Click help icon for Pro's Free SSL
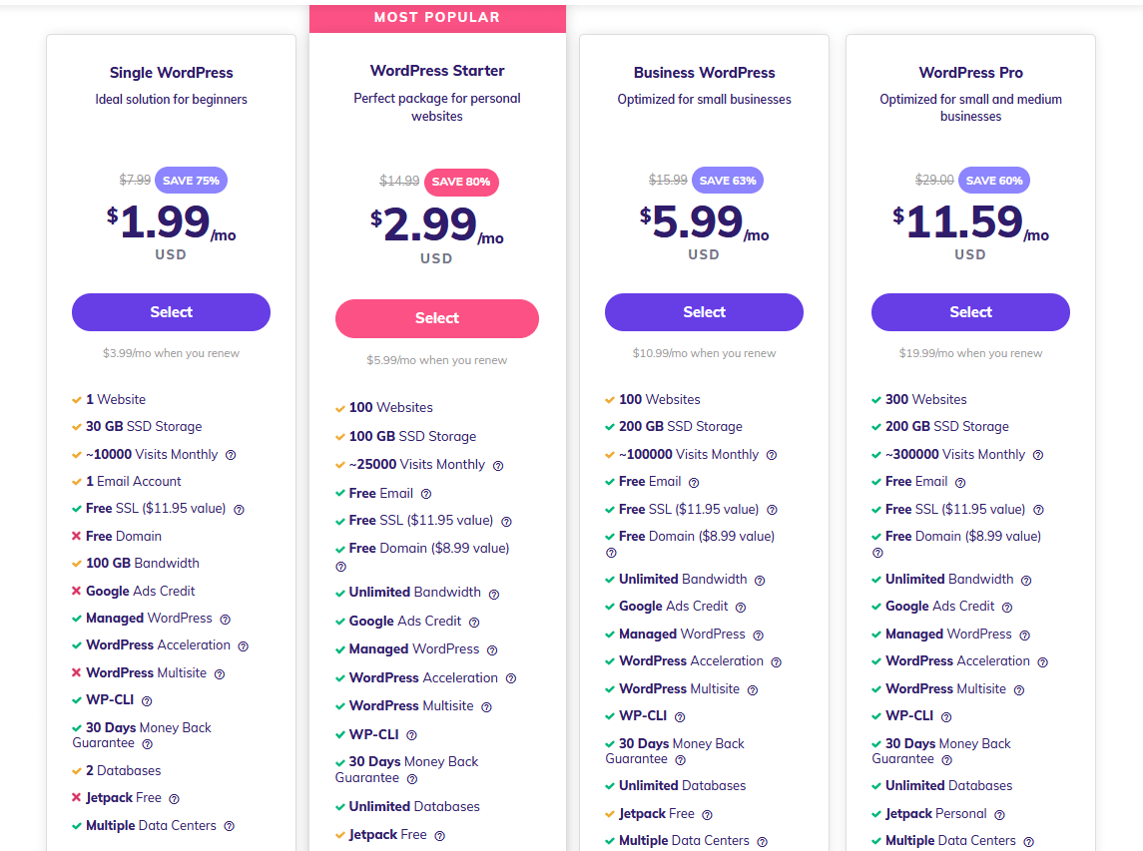The image size is (1143, 851). (1038, 510)
